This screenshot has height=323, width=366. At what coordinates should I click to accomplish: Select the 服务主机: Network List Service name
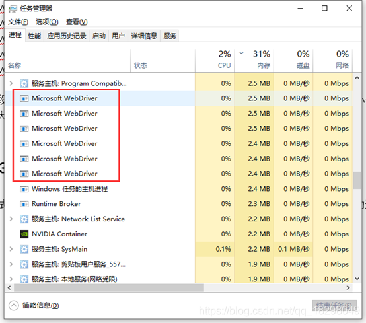[78, 219]
